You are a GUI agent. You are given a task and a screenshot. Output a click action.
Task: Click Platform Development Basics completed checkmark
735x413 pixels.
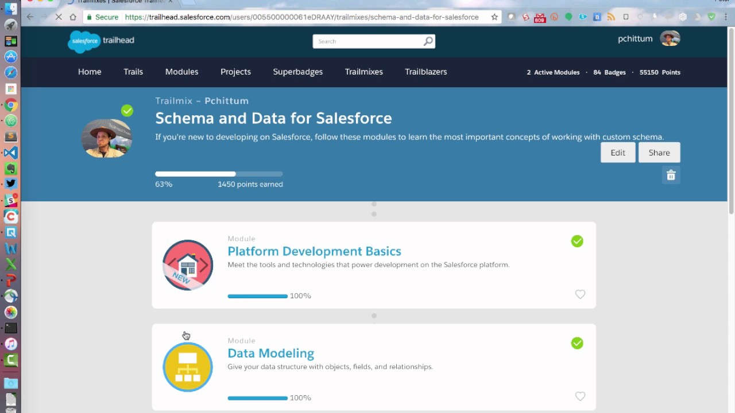coord(577,241)
